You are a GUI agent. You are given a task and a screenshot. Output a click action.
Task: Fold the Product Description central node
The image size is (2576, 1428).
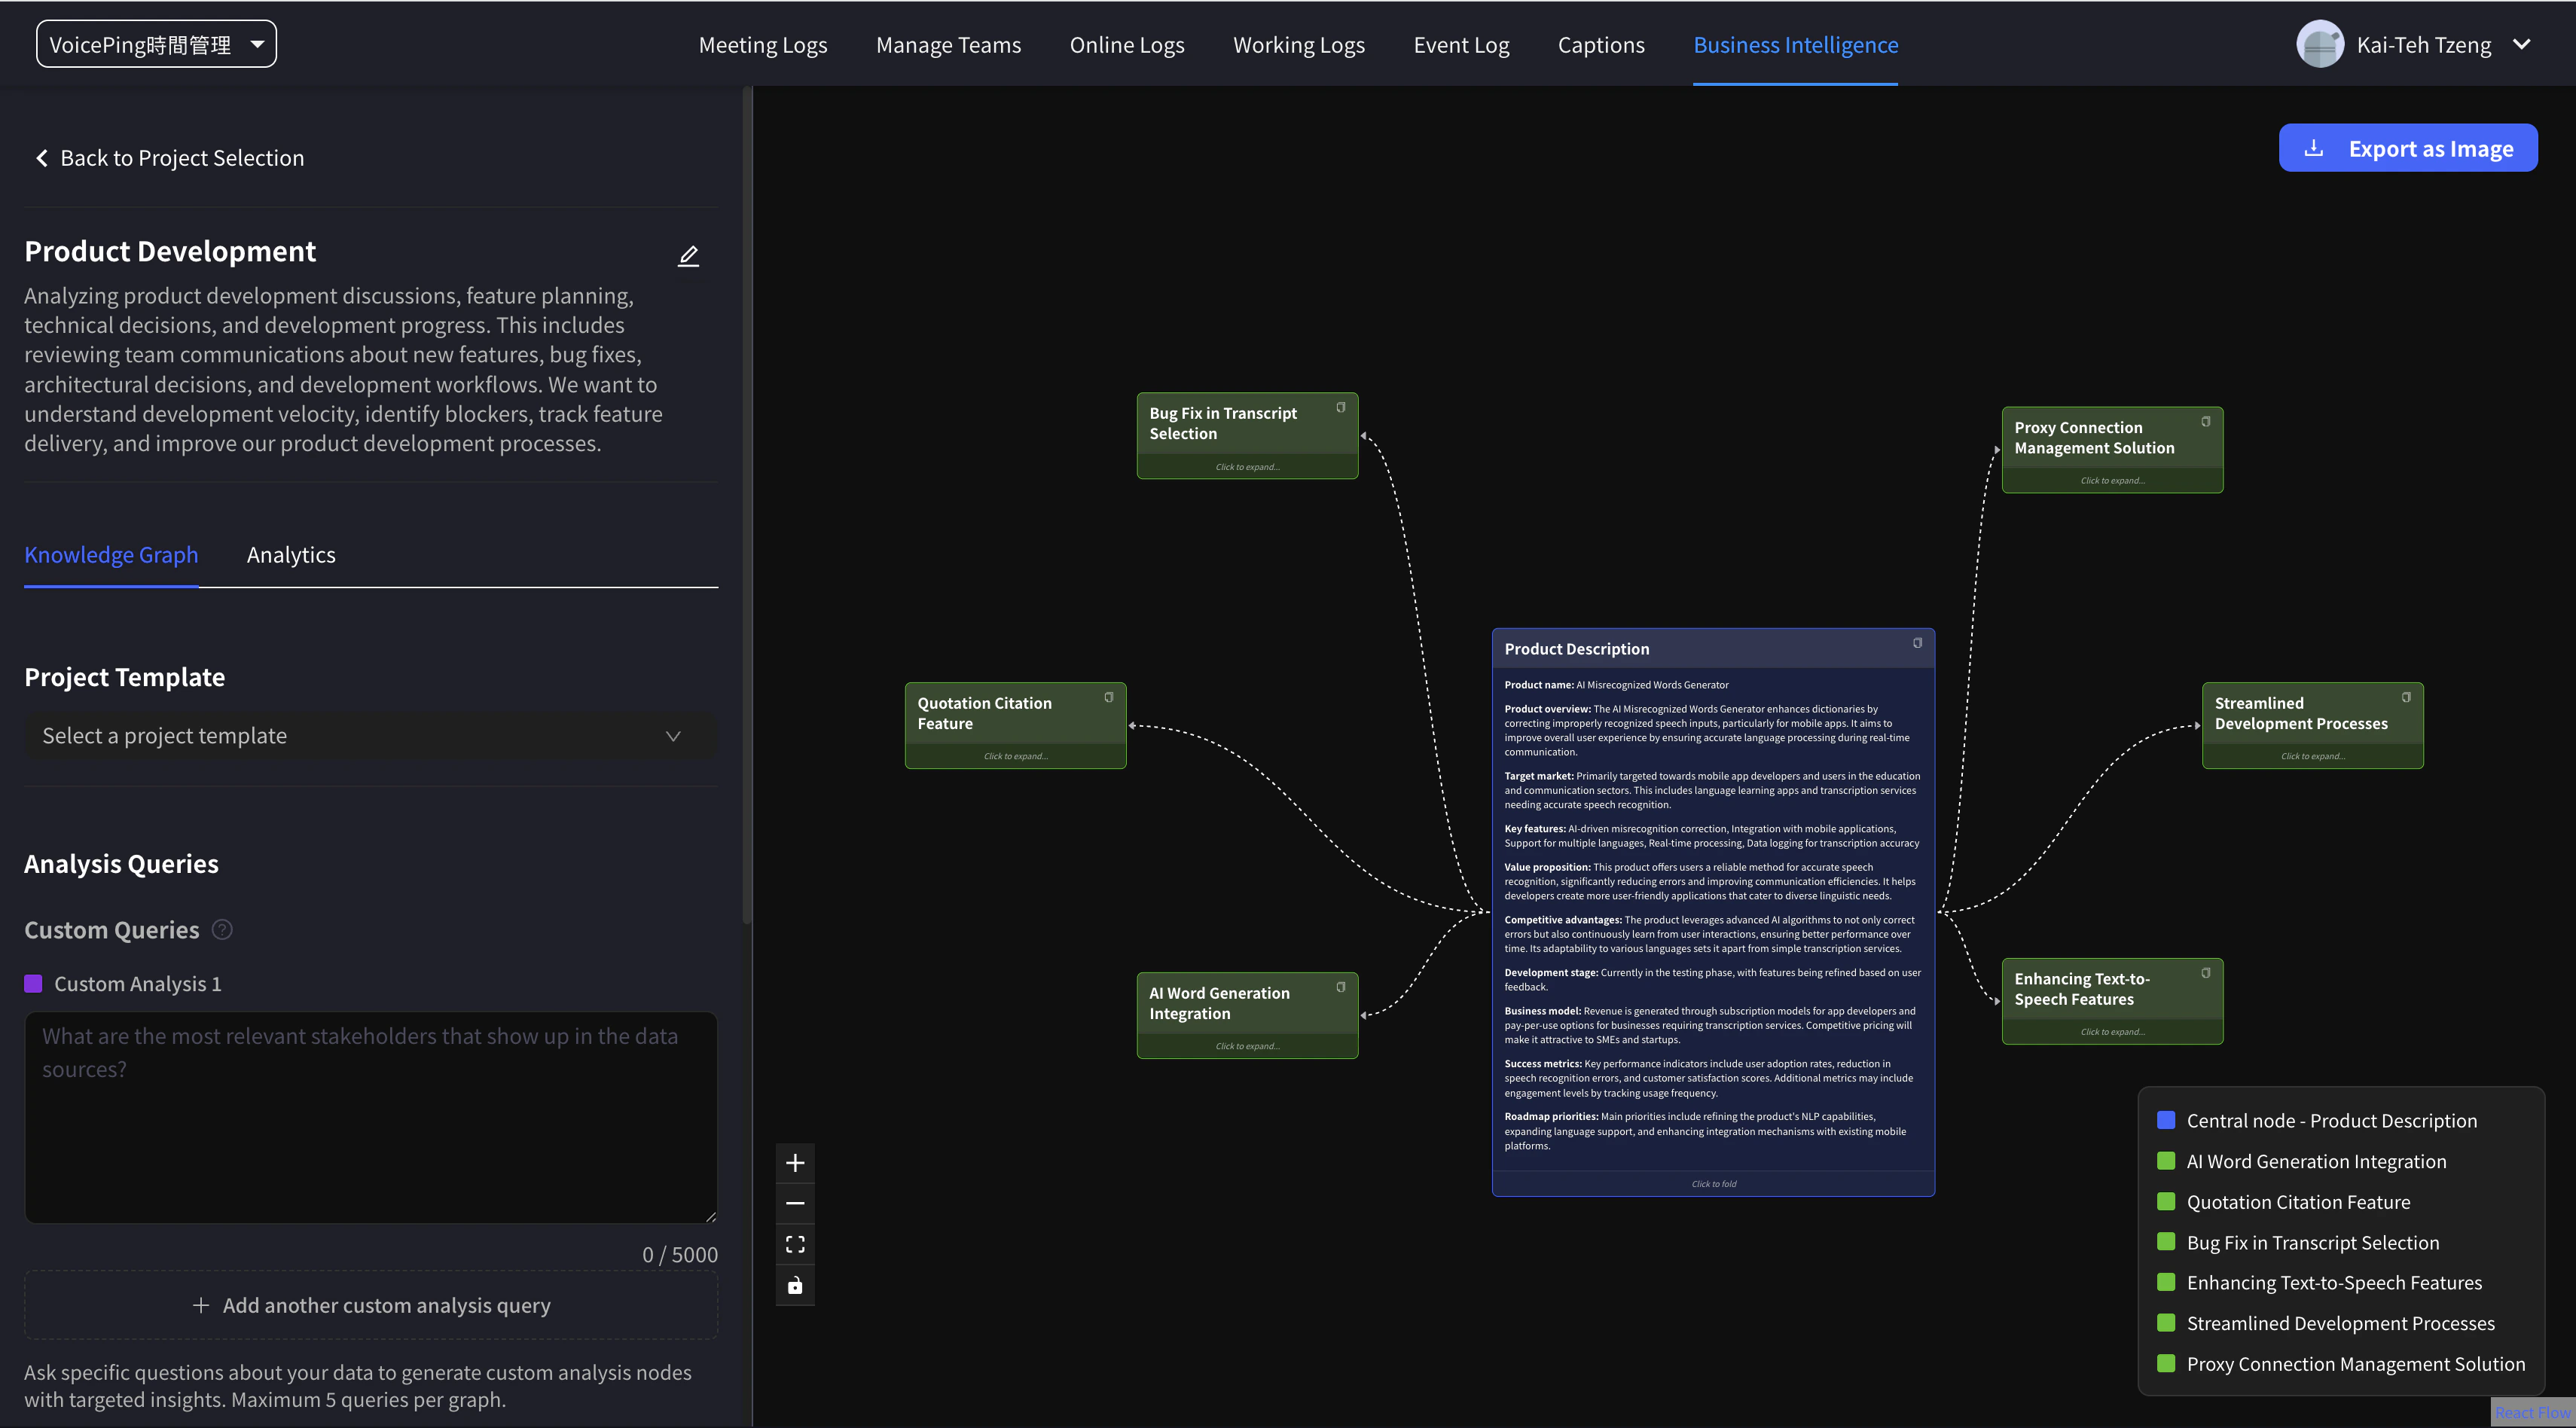point(1713,1184)
